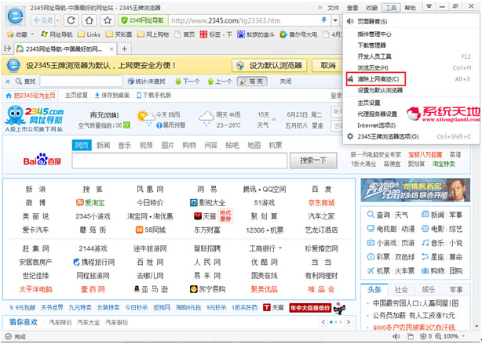Open the 赛尔号大电 bookmark
Screen dimensions: 482x344
[x=298, y=34]
